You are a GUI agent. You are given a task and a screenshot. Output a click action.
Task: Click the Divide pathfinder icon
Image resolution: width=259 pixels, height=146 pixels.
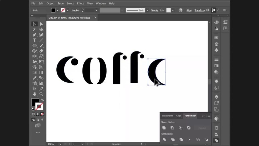click(x=164, y=139)
